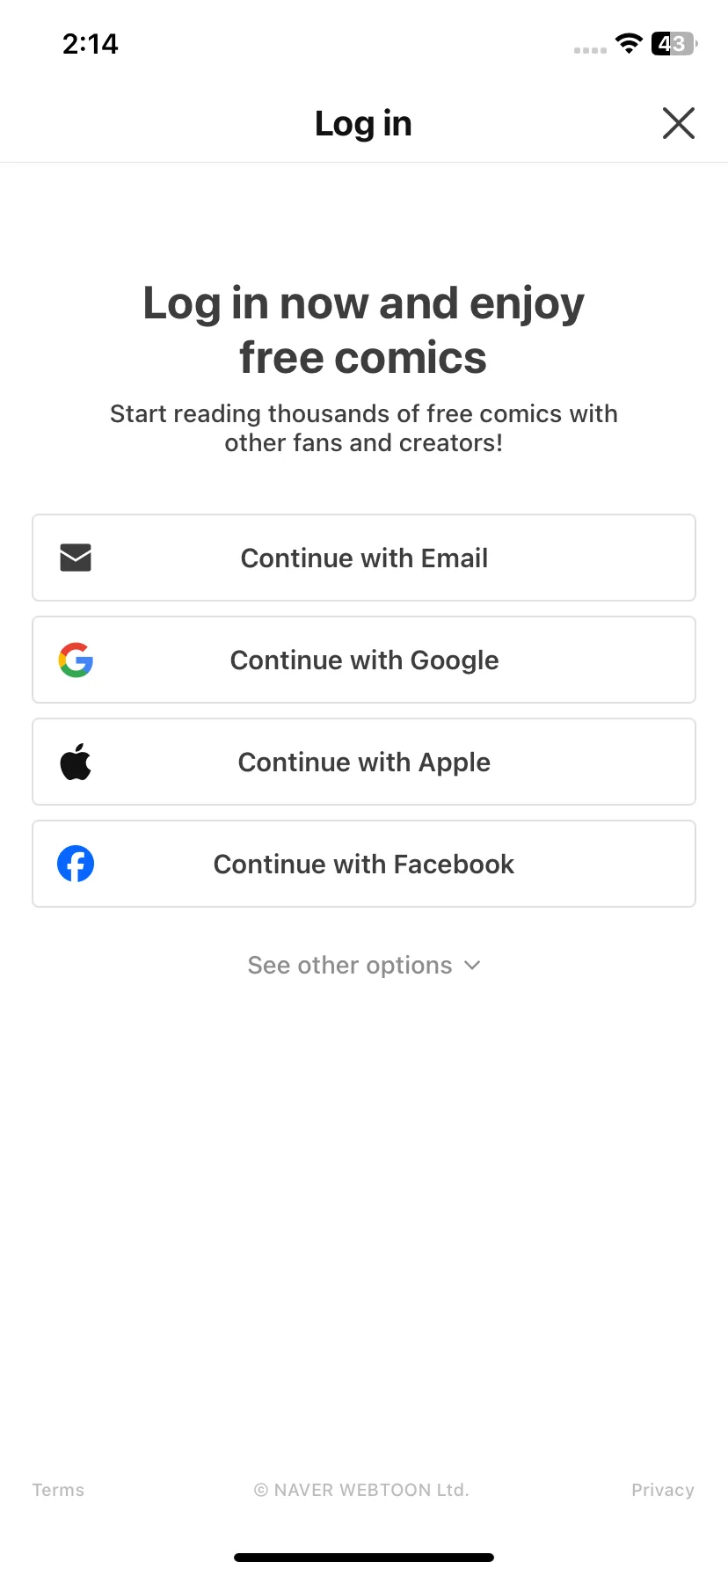Close the Log in screen with the X
This screenshot has width=728, height=1576.
coord(678,123)
